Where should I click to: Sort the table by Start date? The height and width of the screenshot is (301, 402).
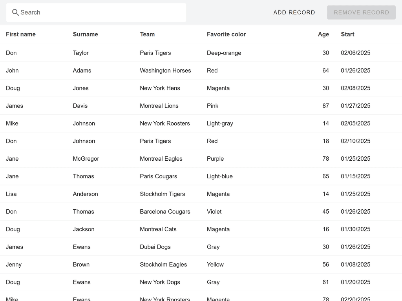pyautogui.click(x=347, y=34)
